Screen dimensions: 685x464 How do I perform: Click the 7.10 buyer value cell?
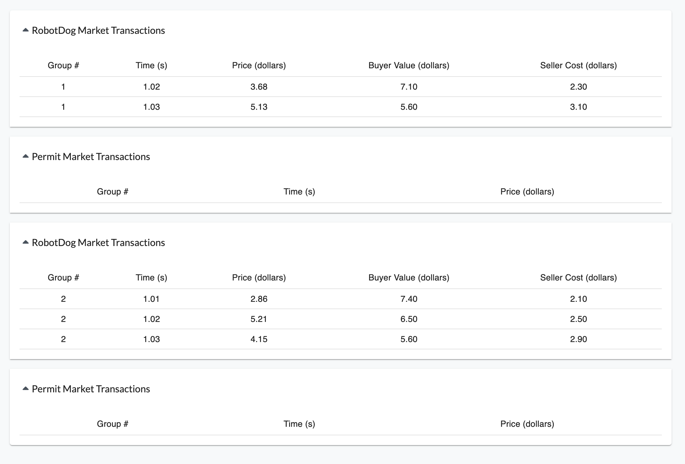pyautogui.click(x=409, y=87)
